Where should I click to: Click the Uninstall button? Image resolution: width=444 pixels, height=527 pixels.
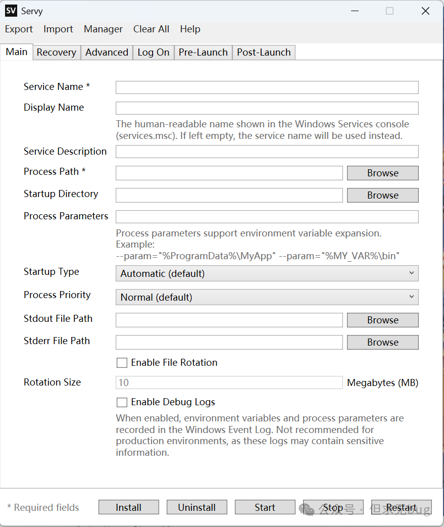click(196, 507)
